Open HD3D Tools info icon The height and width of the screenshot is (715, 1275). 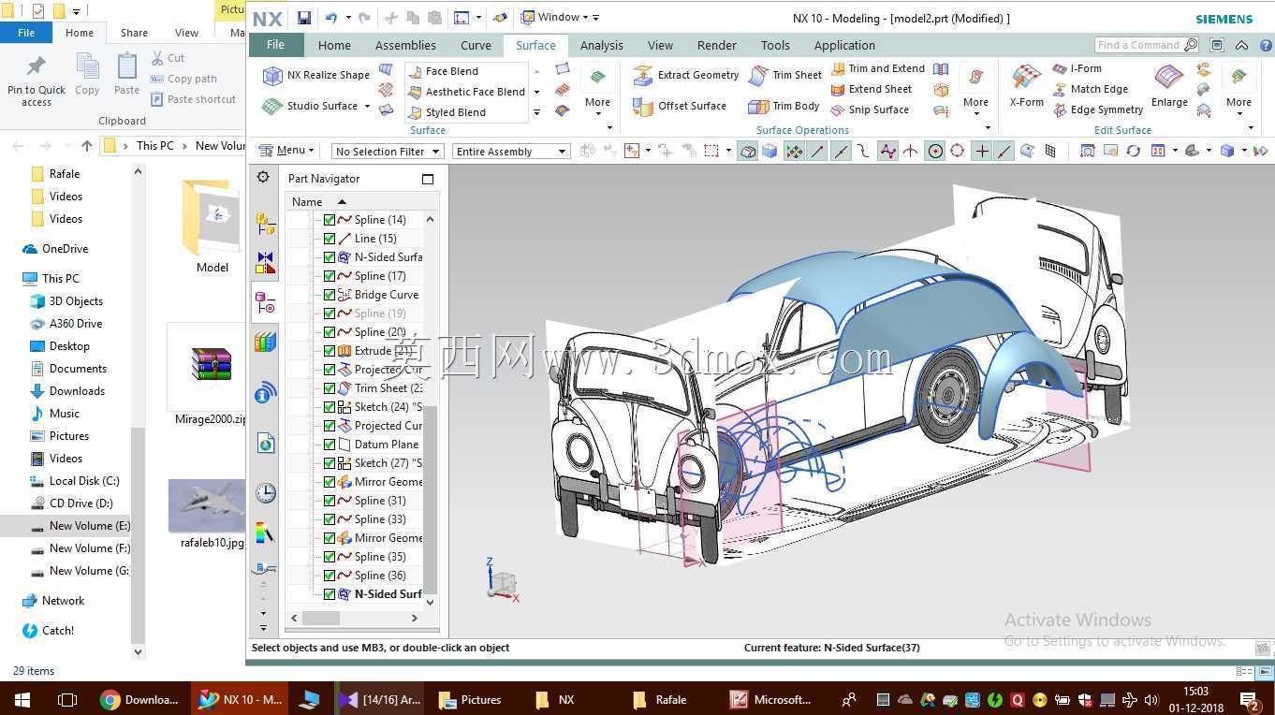(265, 393)
